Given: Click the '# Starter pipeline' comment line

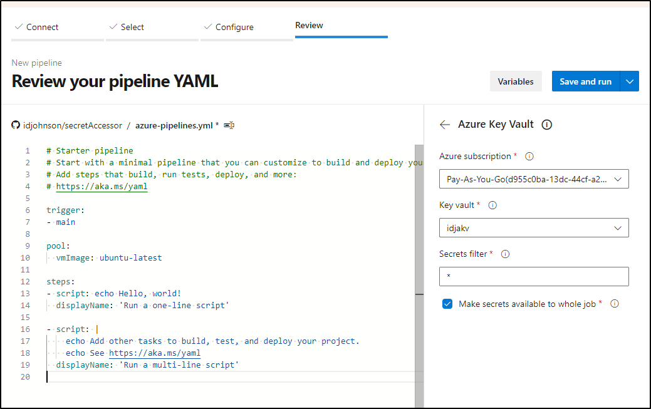Looking at the screenshot, I should [90, 151].
